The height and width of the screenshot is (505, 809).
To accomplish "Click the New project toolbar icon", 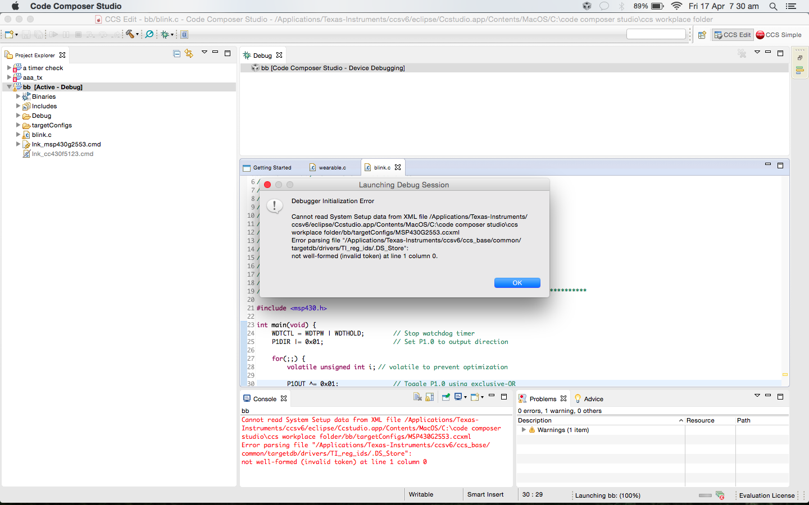I will point(9,35).
